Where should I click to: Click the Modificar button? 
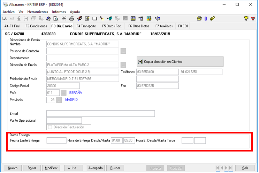coord(51,168)
